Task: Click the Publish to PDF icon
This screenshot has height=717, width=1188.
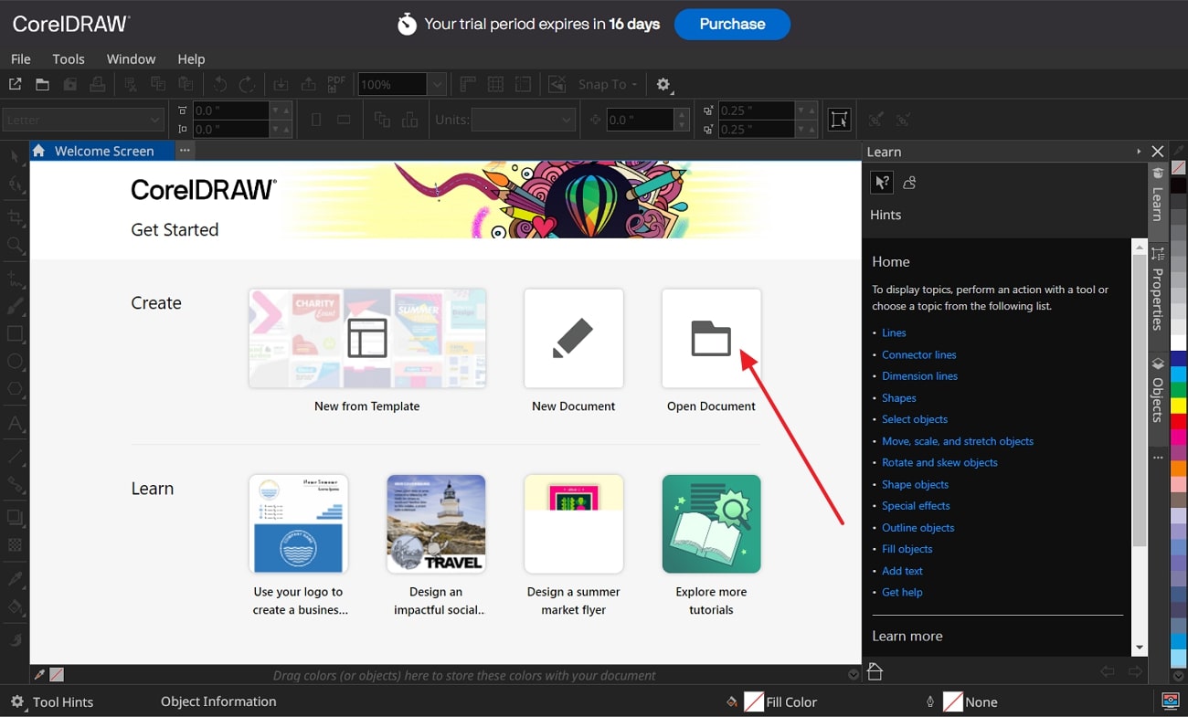Action: pyautogui.click(x=336, y=84)
